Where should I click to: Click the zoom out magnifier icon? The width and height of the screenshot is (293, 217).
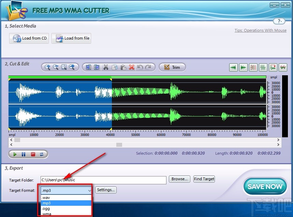56,67
